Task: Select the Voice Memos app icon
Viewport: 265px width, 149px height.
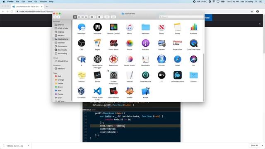Action: [113, 91]
